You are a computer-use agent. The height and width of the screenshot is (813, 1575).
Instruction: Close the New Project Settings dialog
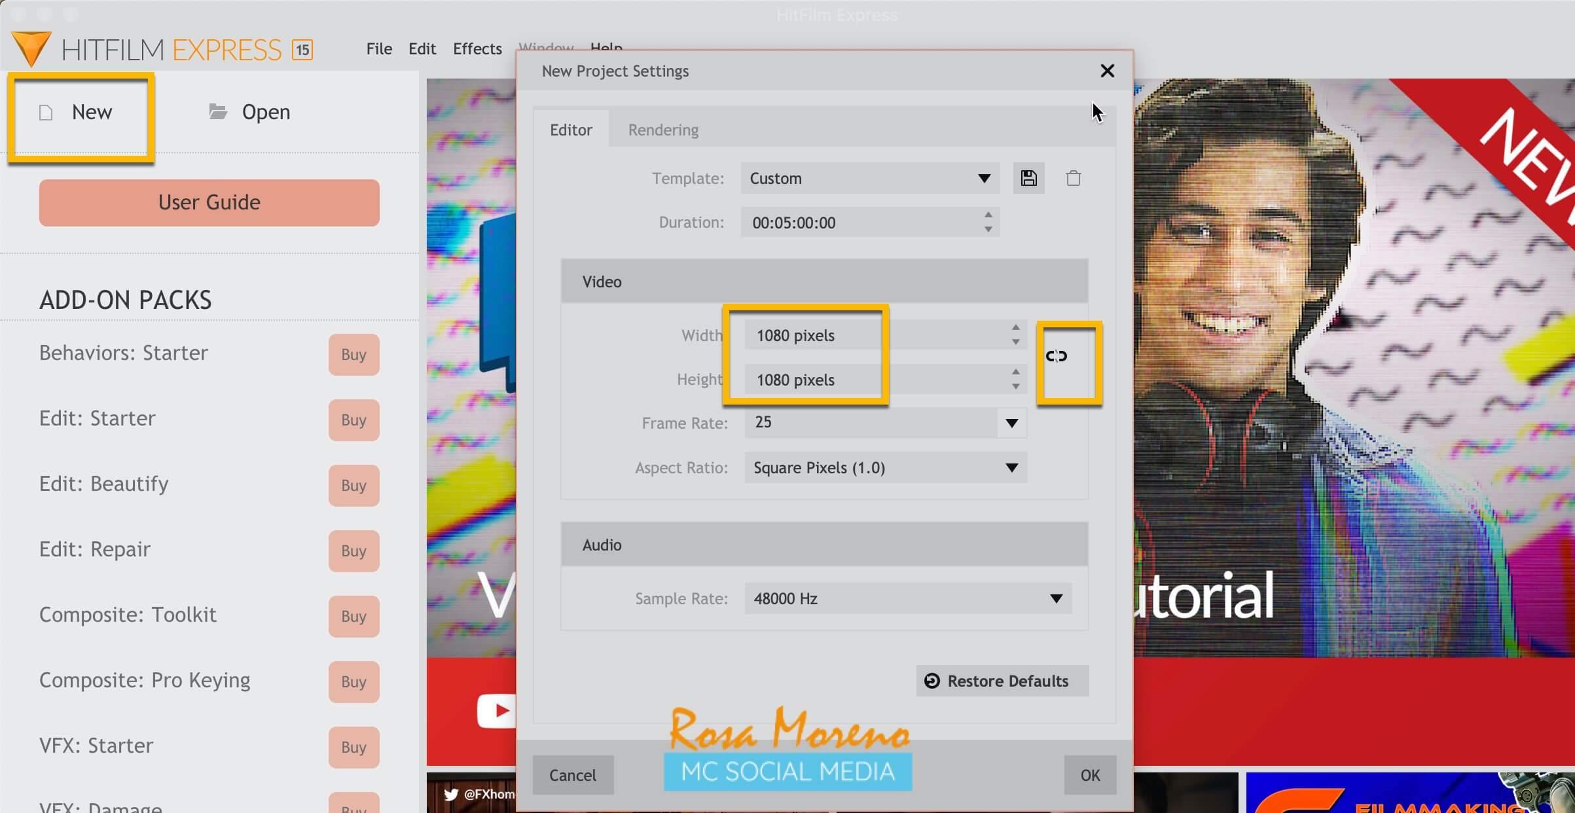(x=1107, y=71)
